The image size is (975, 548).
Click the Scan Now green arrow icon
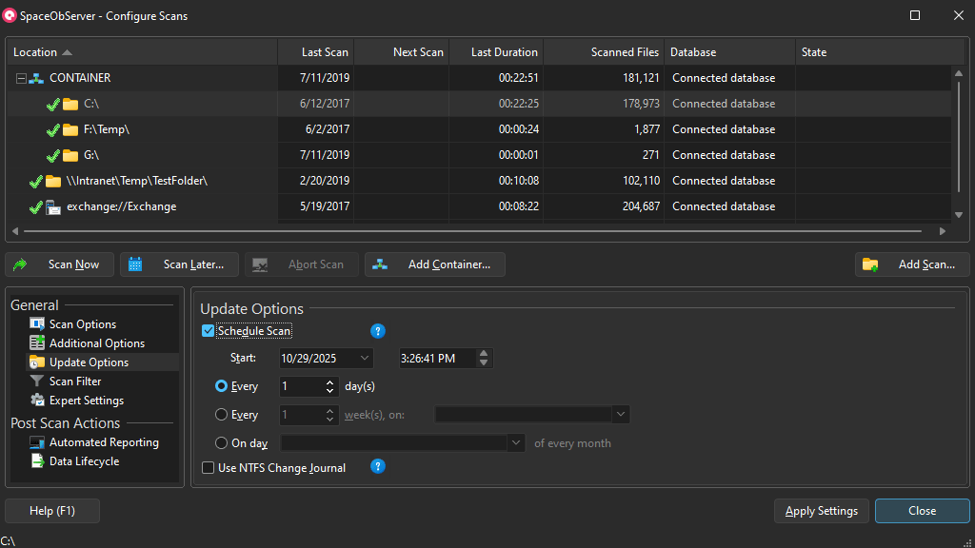[x=21, y=264]
